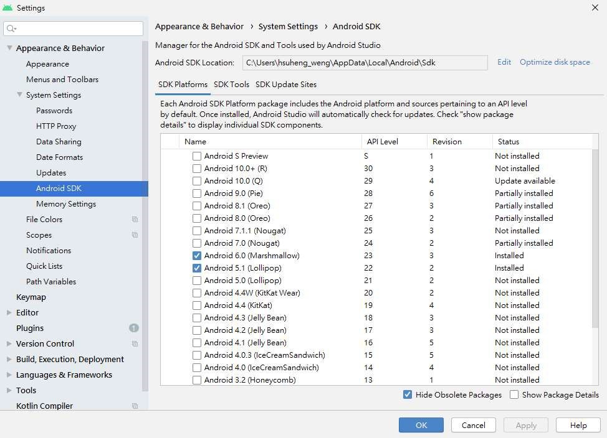Sort by the API Level column header
This screenshot has height=438, width=607.
click(x=394, y=141)
